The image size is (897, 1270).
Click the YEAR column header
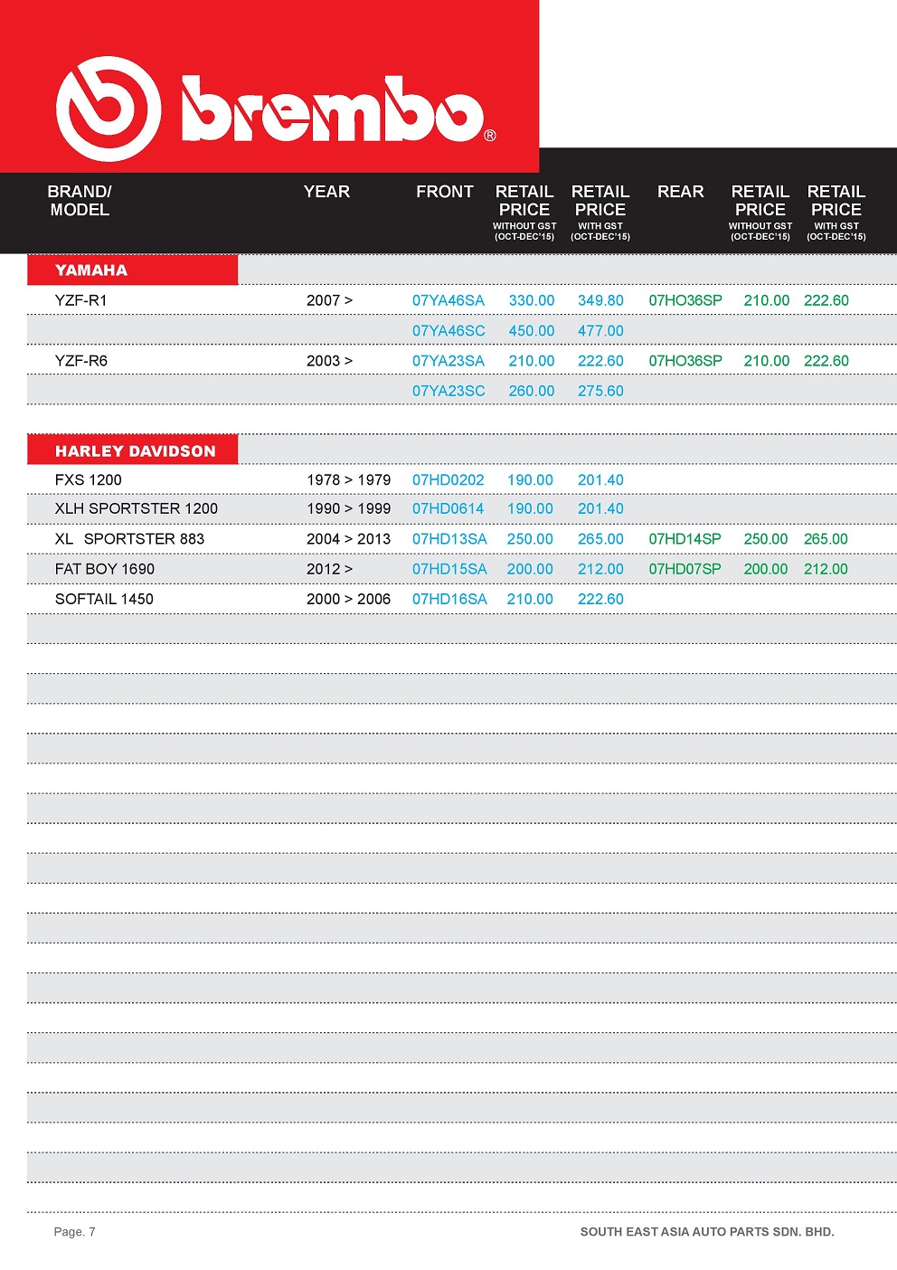click(326, 192)
